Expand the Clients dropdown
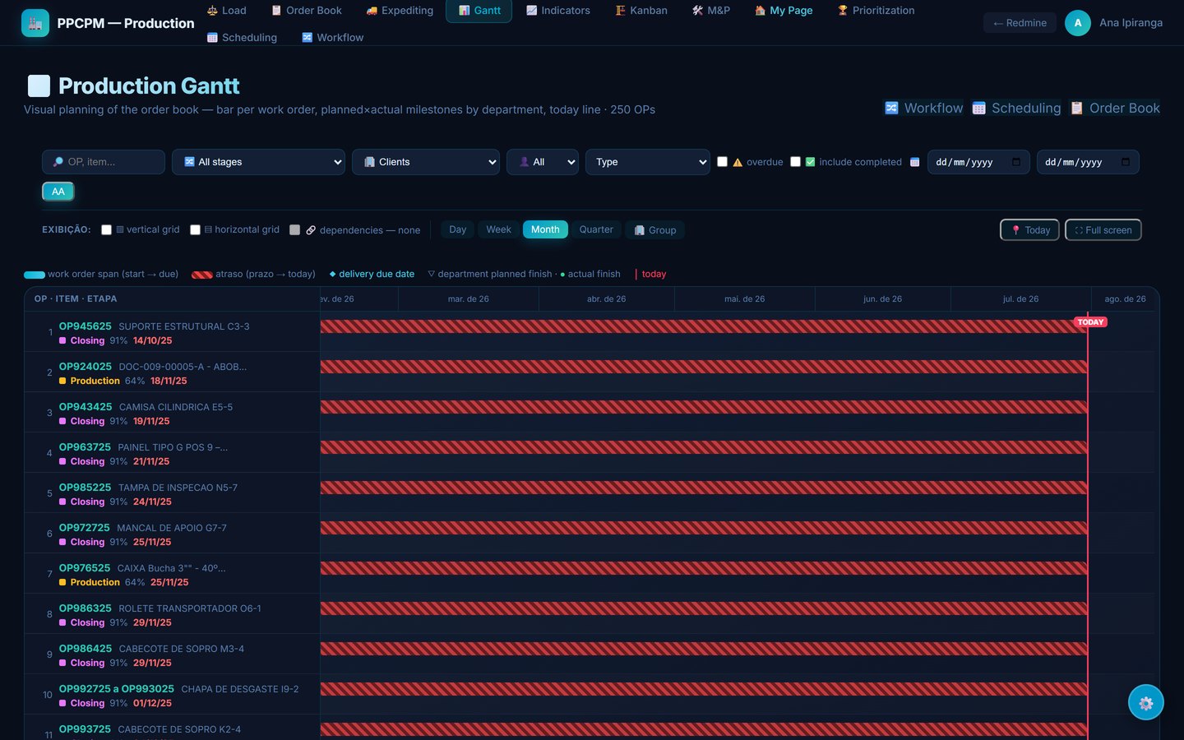The image size is (1184, 740). tap(426, 162)
